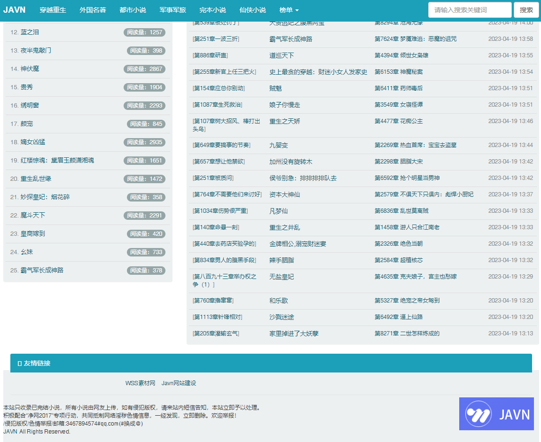Open chapter 第657章想让他禁欲
Viewport: 541px width, 442px height.
(x=219, y=162)
